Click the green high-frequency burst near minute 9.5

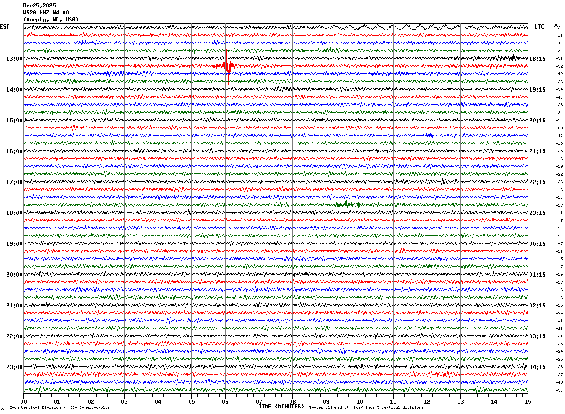click(348, 204)
